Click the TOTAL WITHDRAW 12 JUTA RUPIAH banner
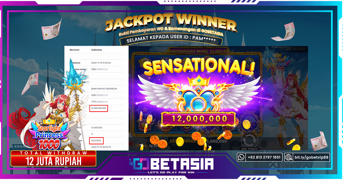Image resolution: width=343 pixels, height=180 pixels. pos(53,159)
